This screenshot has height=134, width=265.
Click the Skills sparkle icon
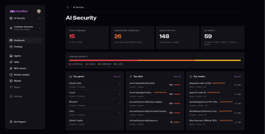coord(11,62)
